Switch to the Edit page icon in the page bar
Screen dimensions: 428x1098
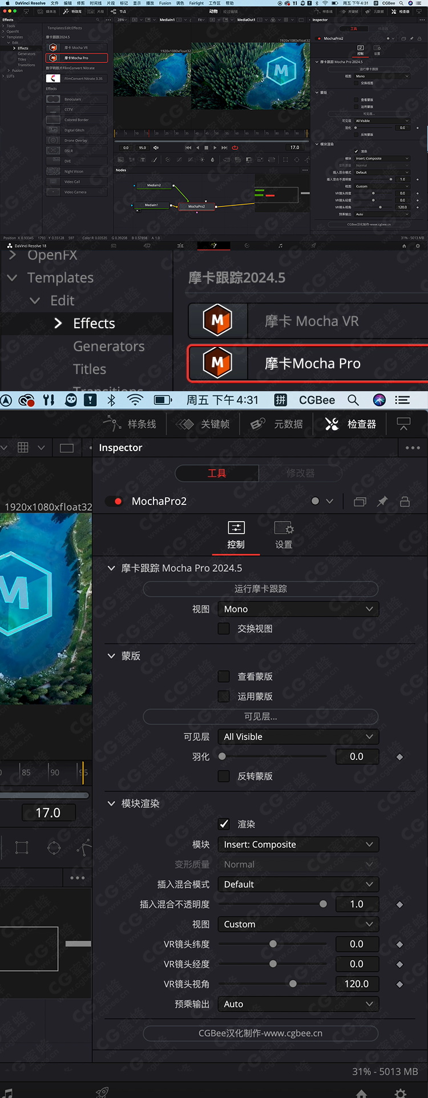point(180,245)
